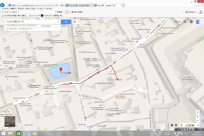
Task: Click the トレビの泉, Piazza di Trevi address text
Action: pyautogui.click(x=21, y=26)
